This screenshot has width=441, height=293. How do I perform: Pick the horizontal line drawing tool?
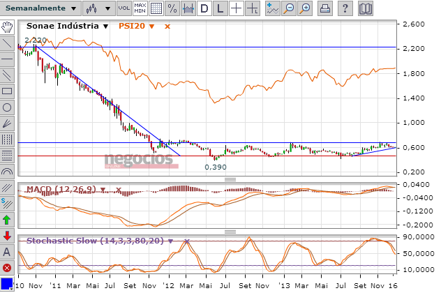[7, 59]
